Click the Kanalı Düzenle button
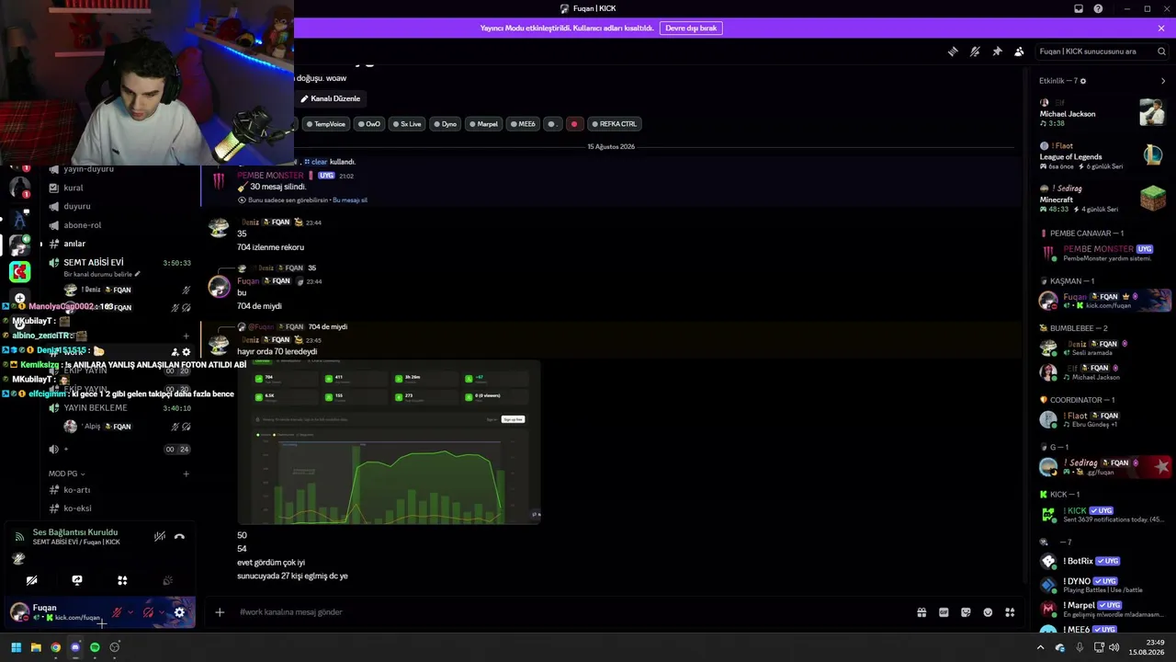This screenshot has height=662, width=1176. [x=331, y=98]
